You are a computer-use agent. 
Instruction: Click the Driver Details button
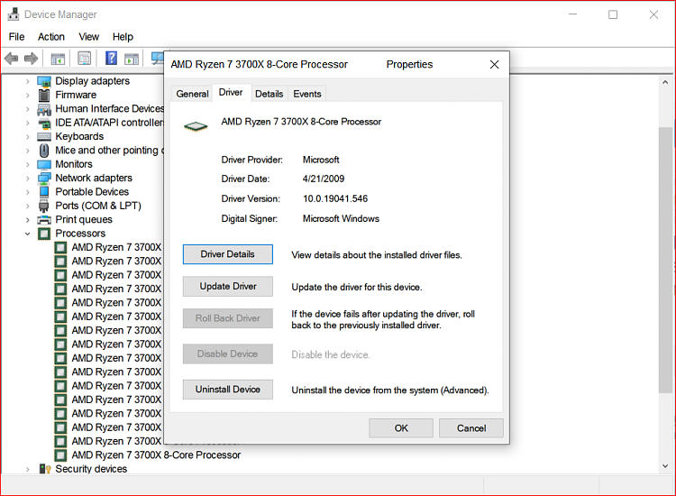[x=228, y=254]
